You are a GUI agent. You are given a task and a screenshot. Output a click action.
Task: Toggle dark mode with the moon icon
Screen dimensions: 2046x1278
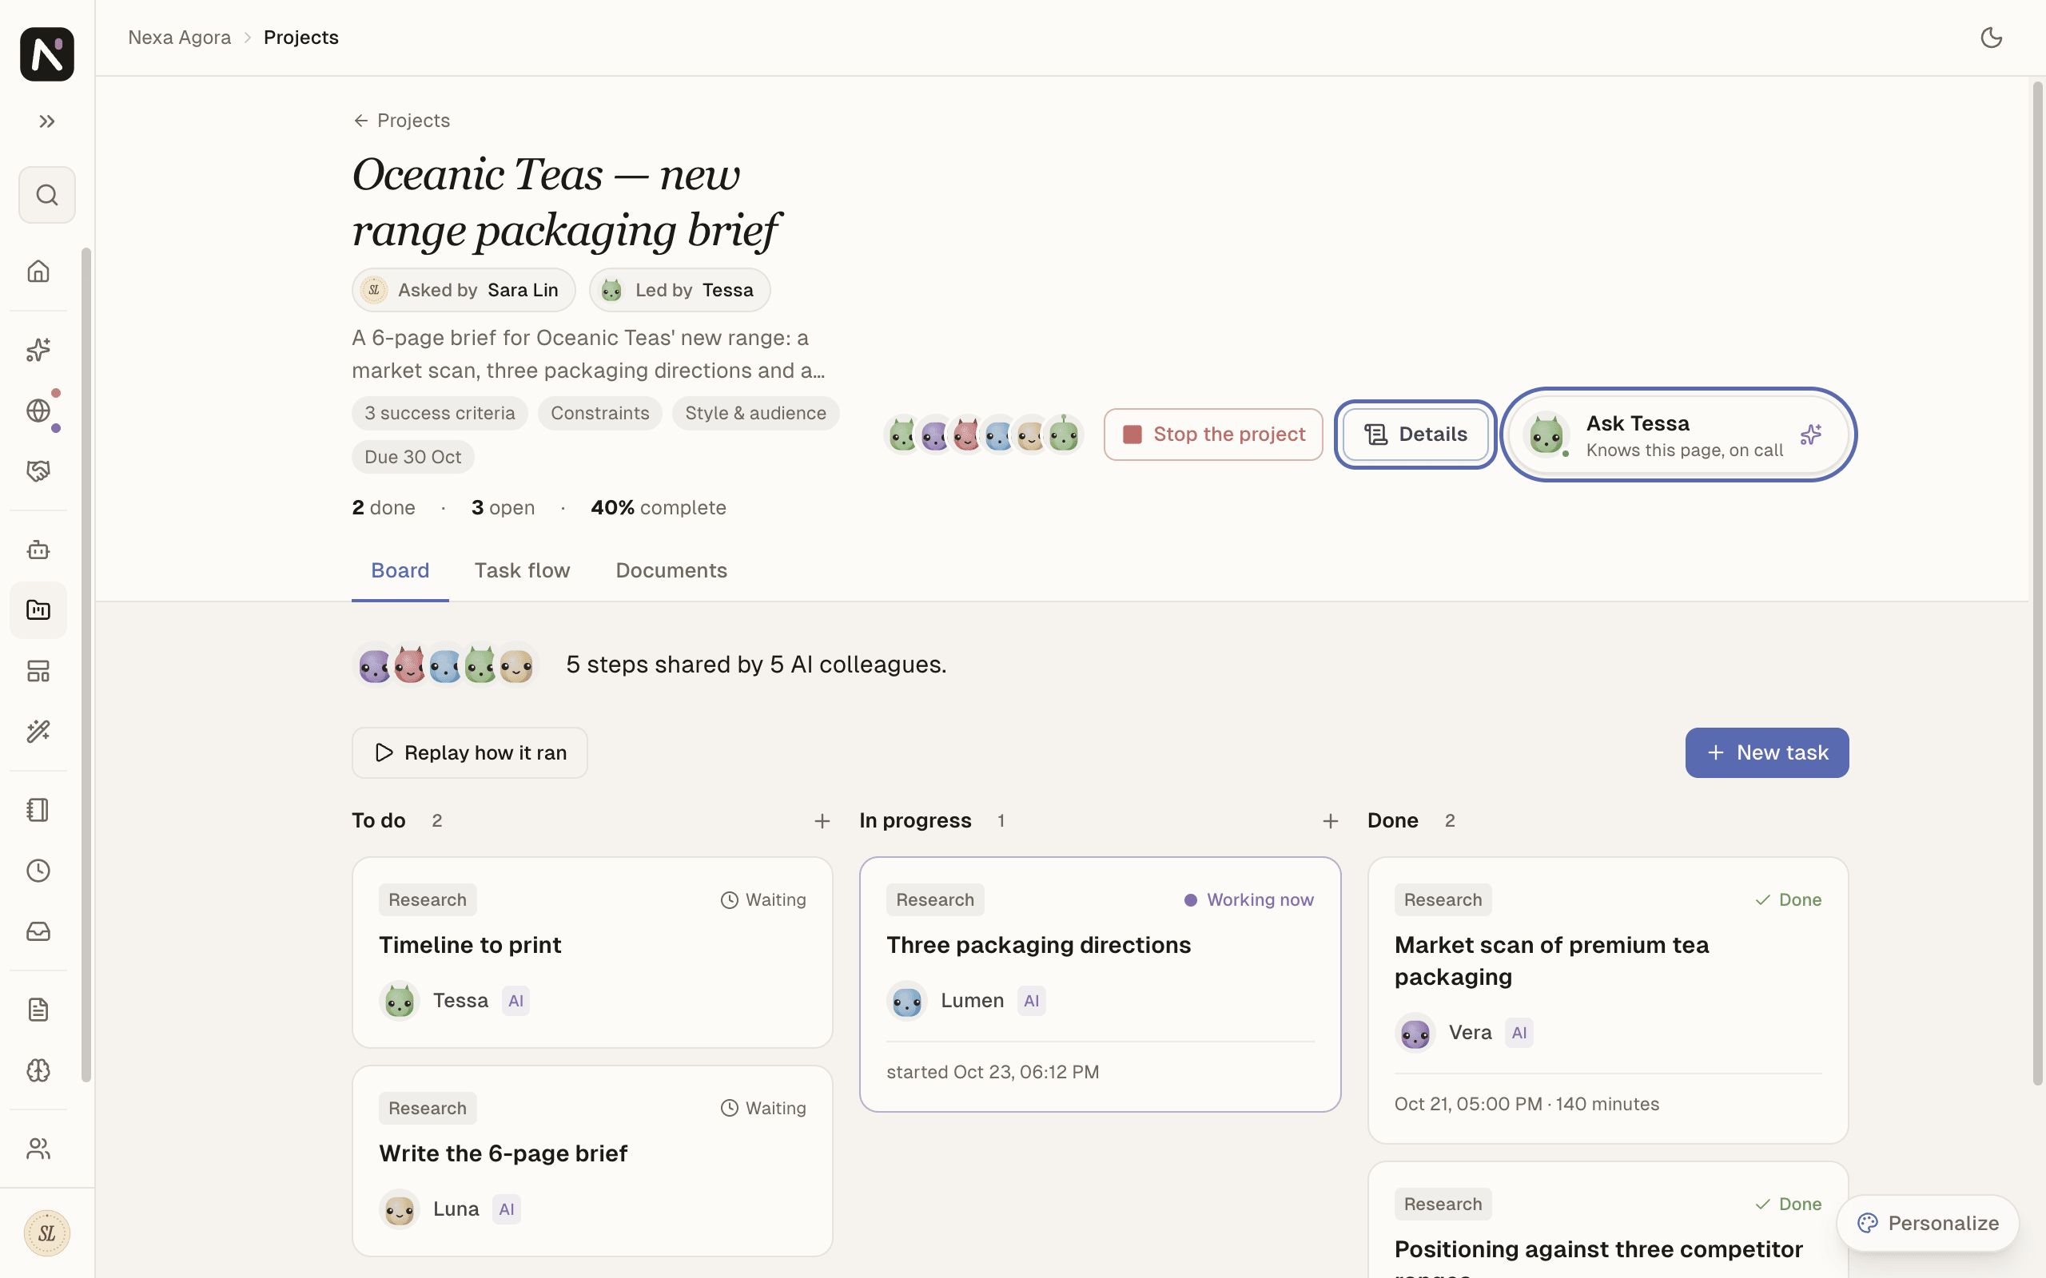[x=1991, y=38]
